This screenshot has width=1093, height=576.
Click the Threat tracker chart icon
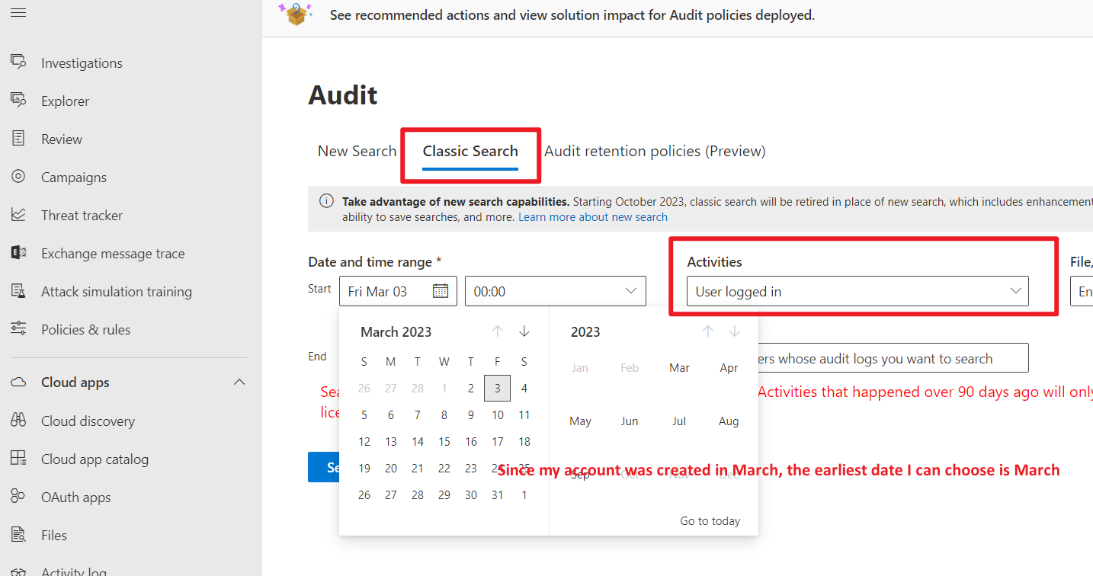click(x=18, y=215)
